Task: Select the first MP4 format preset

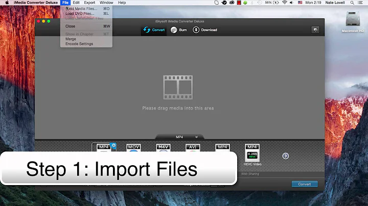Action: 104,148
